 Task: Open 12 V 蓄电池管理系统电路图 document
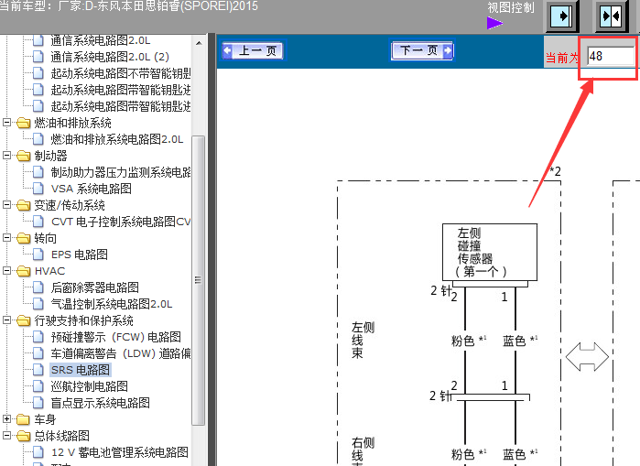click(120, 452)
